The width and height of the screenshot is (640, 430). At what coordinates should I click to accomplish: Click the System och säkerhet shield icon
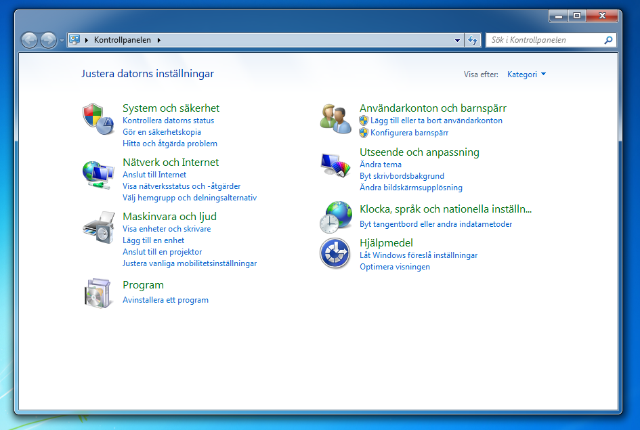click(x=98, y=119)
